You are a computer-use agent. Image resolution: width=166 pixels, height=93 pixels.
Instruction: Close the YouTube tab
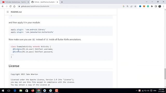[x=28, y=2]
